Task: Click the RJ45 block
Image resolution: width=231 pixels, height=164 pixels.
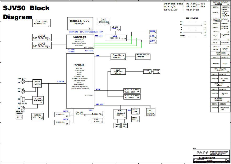Action: [157, 72]
